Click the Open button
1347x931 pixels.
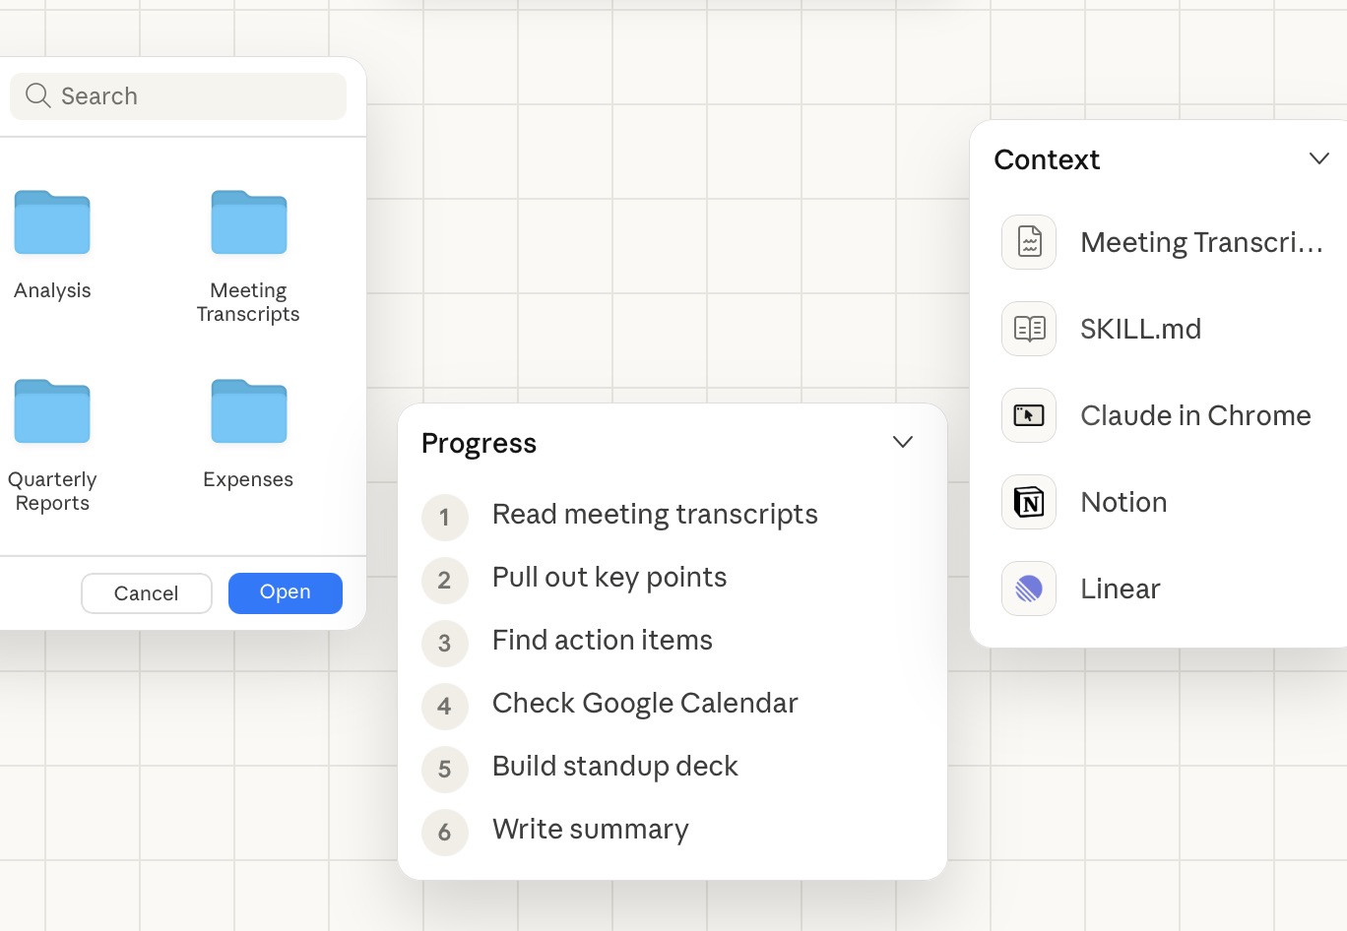286,592
